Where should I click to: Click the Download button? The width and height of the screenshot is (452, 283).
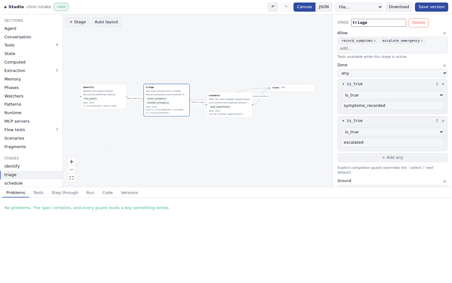click(399, 7)
